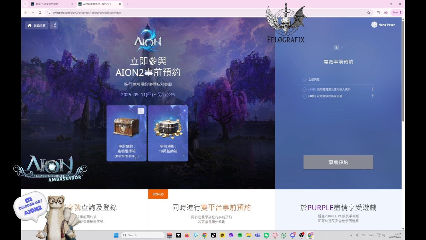Open the 同時進行雙平台事前預約 heading

211,208
